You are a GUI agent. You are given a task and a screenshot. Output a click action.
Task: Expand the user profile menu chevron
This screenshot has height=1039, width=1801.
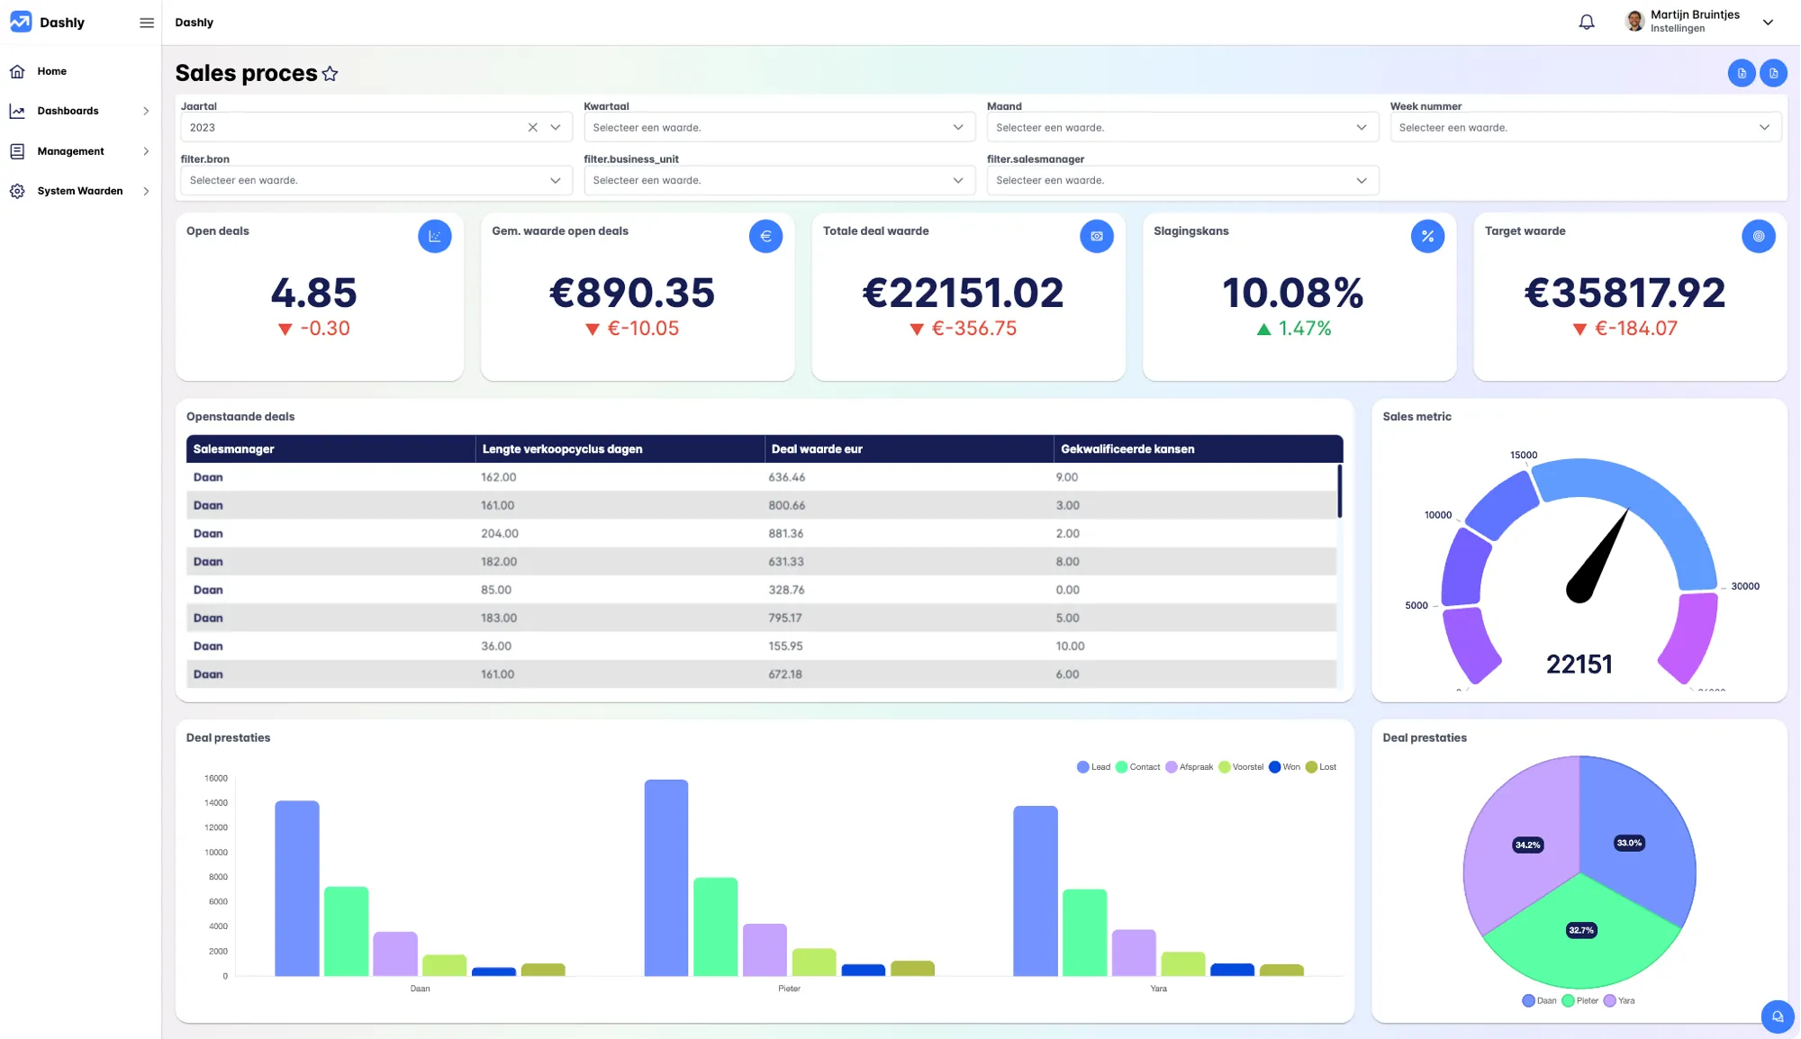pyautogui.click(x=1768, y=23)
